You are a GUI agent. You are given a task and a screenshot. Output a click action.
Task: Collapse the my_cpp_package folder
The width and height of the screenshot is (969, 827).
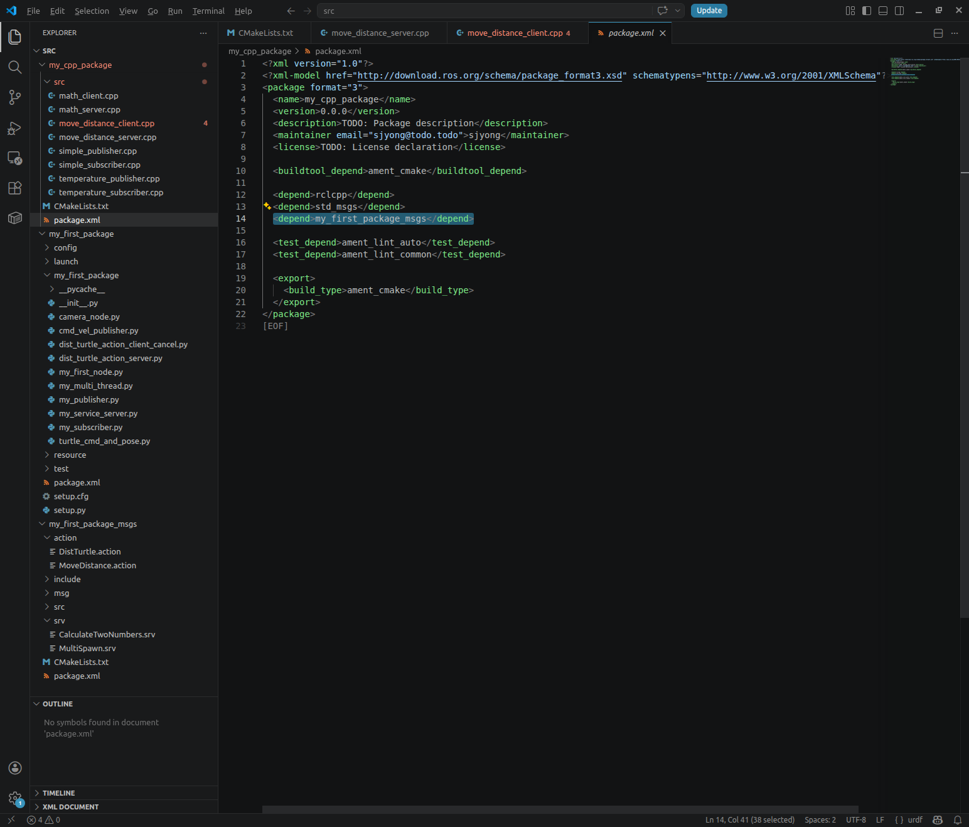(x=42, y=65)
